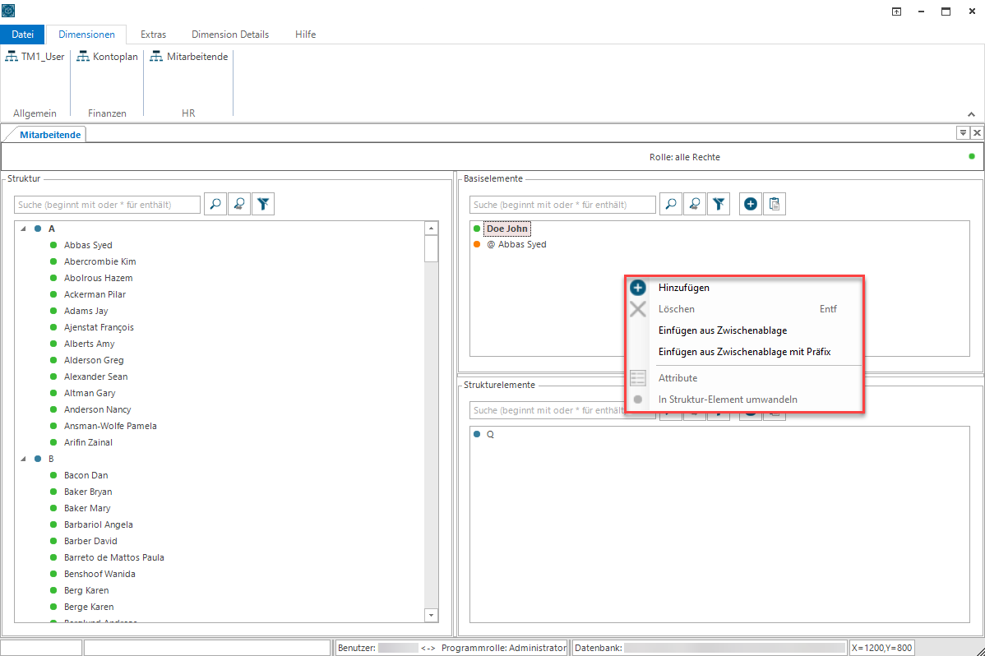This screenshot has height=656, width=985.
Task: Select Alexander Sean in the structure tree
Action: (x=95, y=377)
